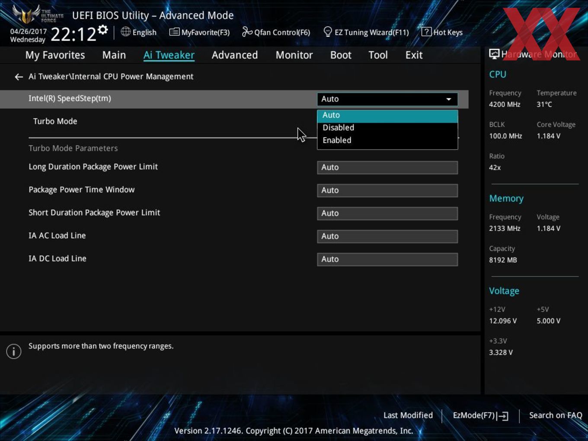Click IA AC Load Line Auto field
Image resolution: width=588 pixels, height=441 pixels.
tap(387, 236)
